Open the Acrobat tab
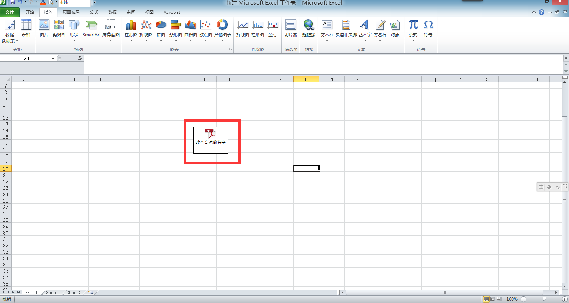Viewport: 569px width, 303px height. (172, 12)
